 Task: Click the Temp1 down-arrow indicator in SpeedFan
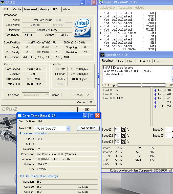pos(155,90)
